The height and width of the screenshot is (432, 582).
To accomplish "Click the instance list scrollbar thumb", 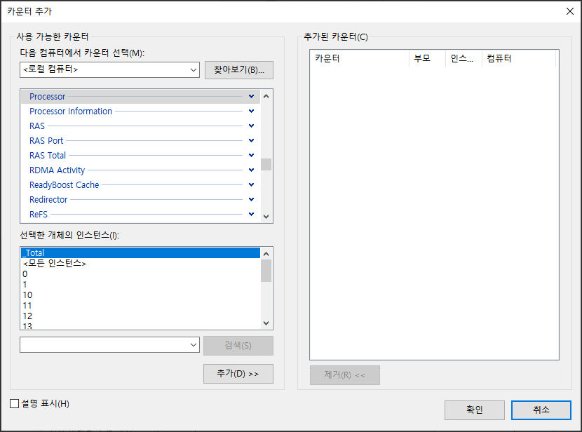I will coord(266,271).
